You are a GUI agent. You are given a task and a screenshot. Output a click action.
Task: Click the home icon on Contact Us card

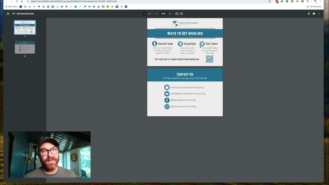(167, 87)
